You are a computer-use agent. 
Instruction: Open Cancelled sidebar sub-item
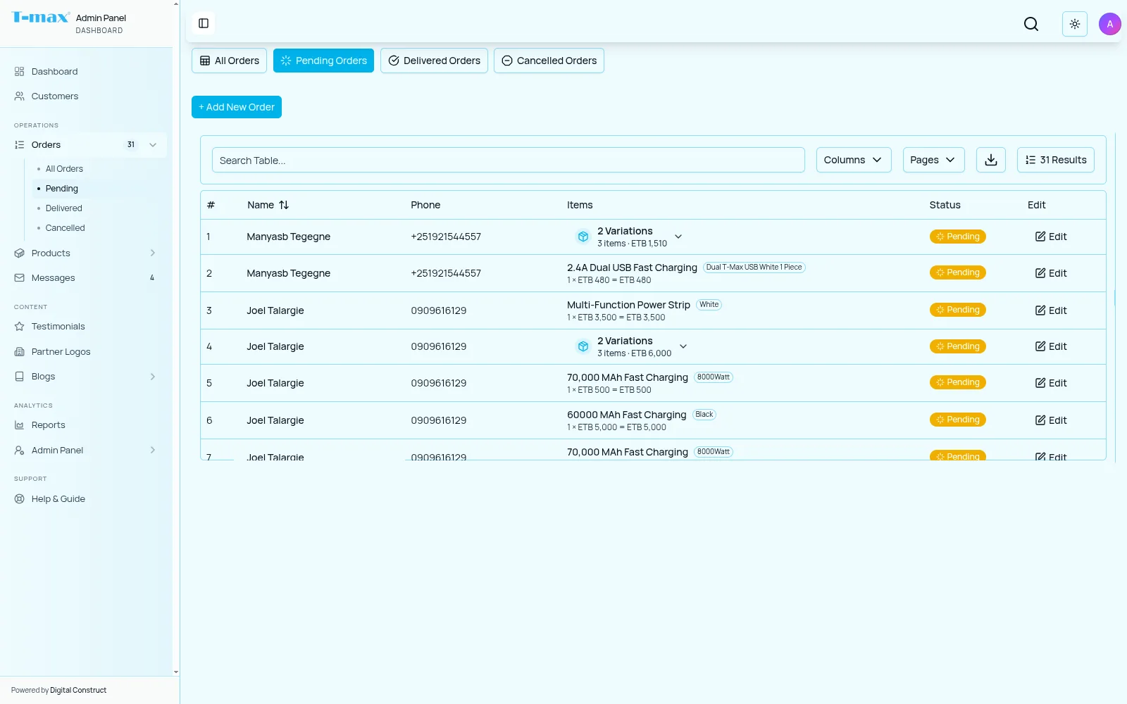[65, 228]
